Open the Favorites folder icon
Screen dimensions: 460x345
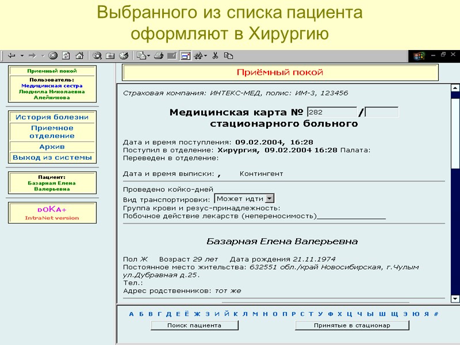coord(110,55)
